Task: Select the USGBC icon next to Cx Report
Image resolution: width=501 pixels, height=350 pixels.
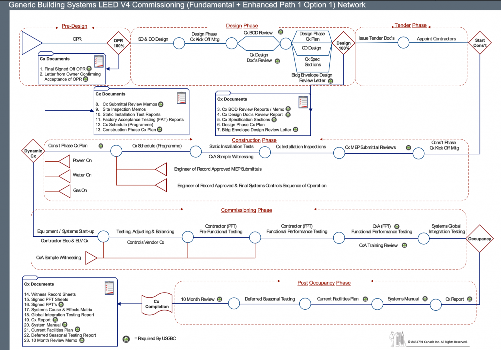Action: tap(470, 299)
